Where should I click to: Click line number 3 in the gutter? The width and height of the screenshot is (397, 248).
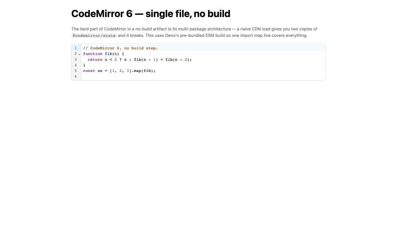[75, 60]
